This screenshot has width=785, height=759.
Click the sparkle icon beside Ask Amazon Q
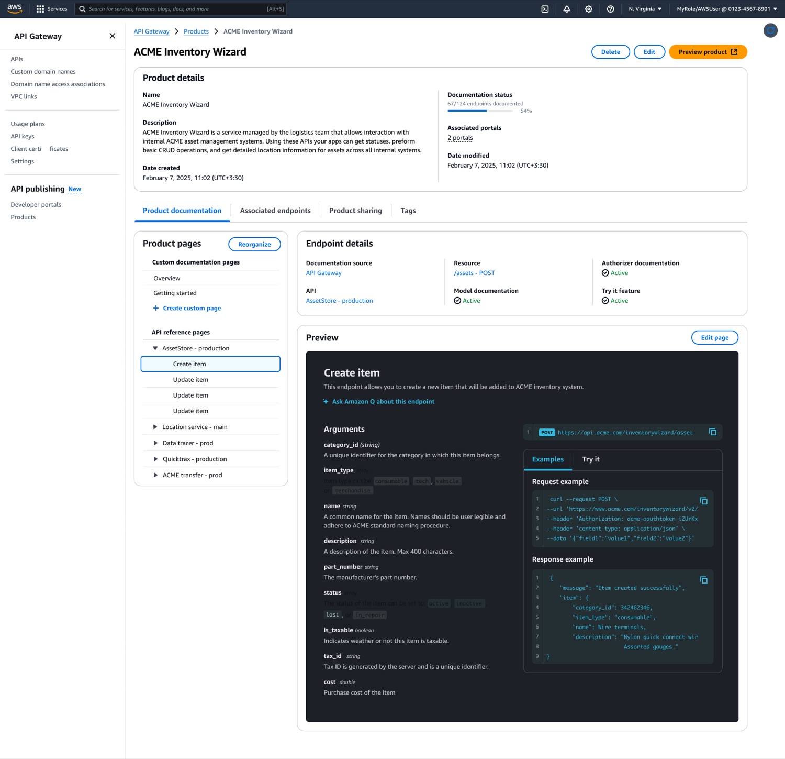326,402
